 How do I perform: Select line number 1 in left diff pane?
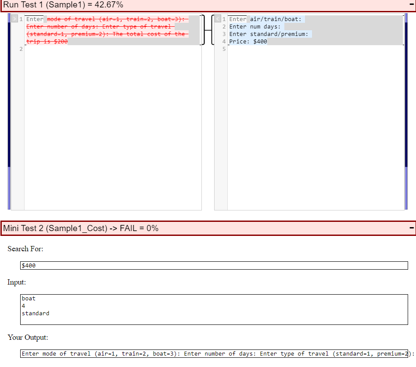tap(21, 19)
